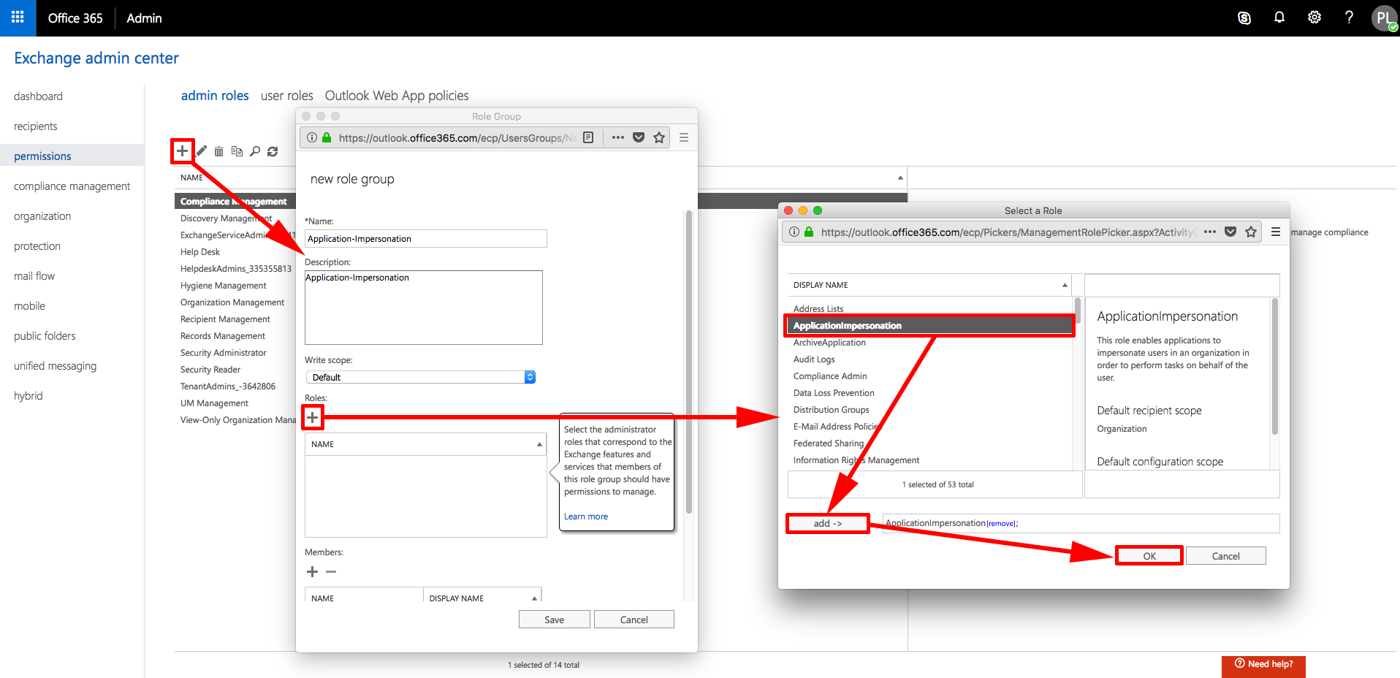Open Skype icon in top bar
The height and width of the screenshot is (678, 1400).
point(1244,18)
